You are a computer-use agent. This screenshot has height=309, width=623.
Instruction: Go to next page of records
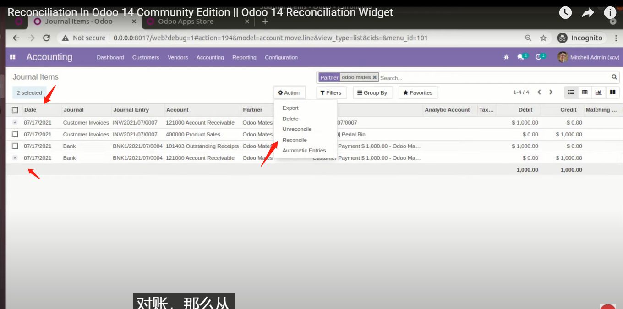(x=551, y=92)
